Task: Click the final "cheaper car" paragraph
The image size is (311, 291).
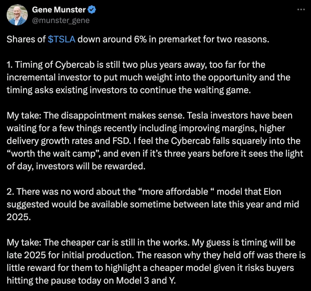Action: [x=151, y=261]
